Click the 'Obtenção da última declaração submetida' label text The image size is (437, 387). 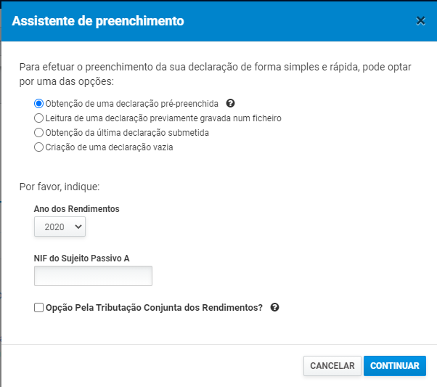[127, 133]
